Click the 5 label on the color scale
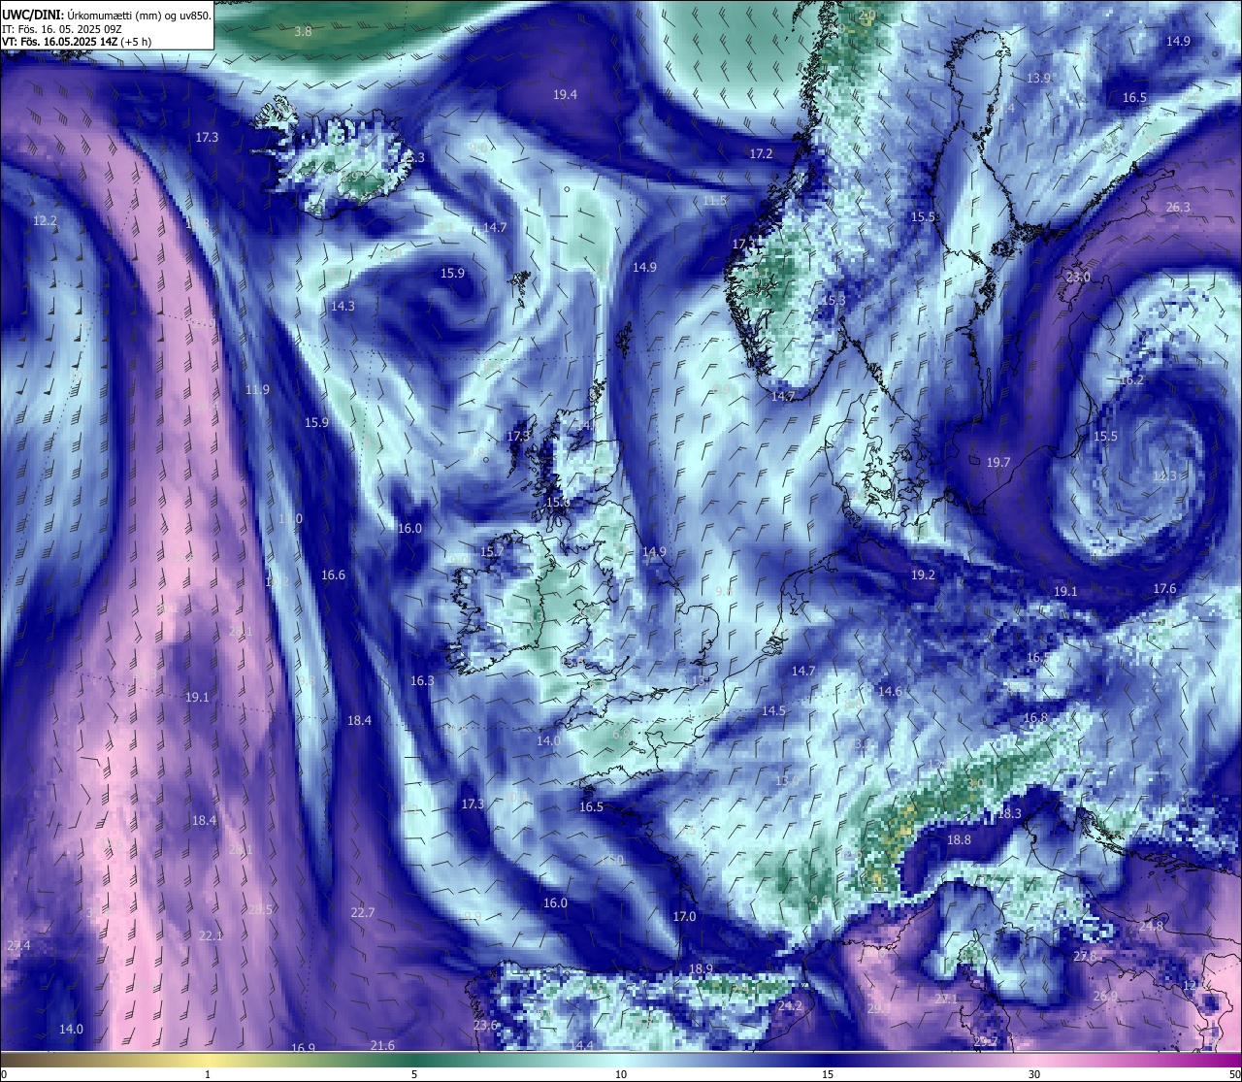 coord(414,1074)
